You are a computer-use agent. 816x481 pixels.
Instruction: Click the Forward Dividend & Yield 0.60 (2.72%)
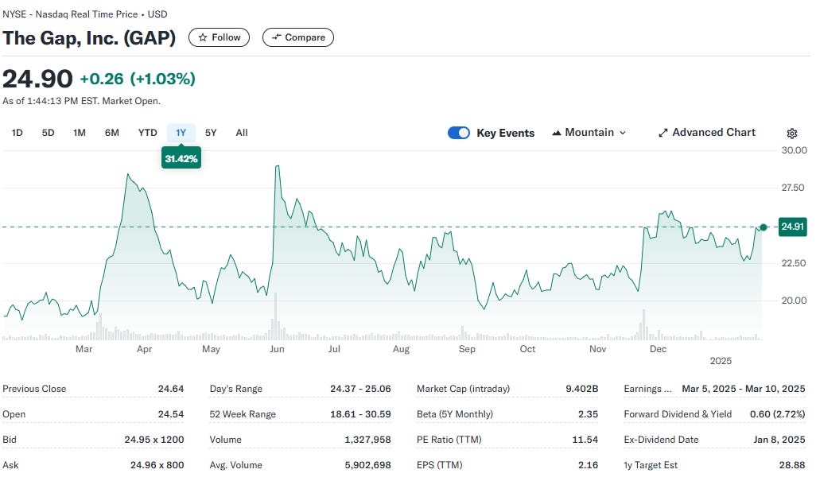(x=778, y=414)
